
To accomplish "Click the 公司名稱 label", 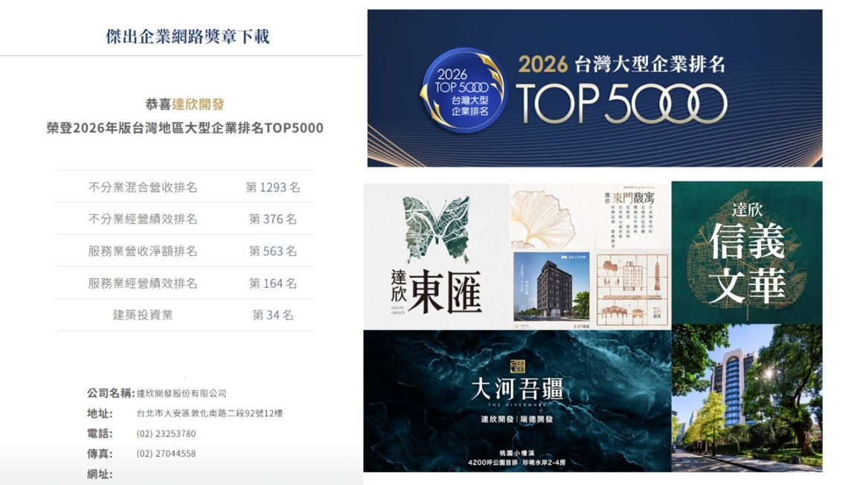I will [111, 393].
